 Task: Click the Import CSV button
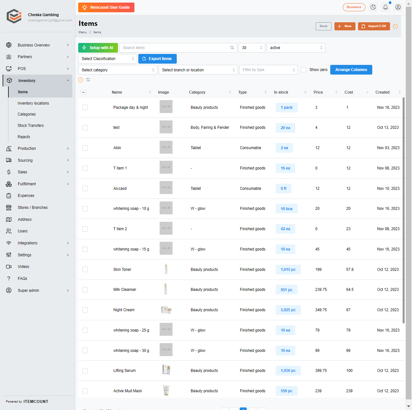[374, 26]
